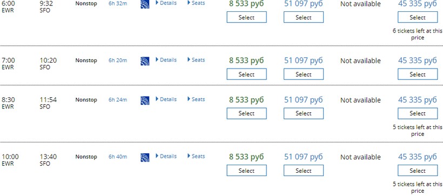Click United logo on 8:30 flight
This screenshot has height=196, width=443.
pyautogui.click(x=145, y=100)
